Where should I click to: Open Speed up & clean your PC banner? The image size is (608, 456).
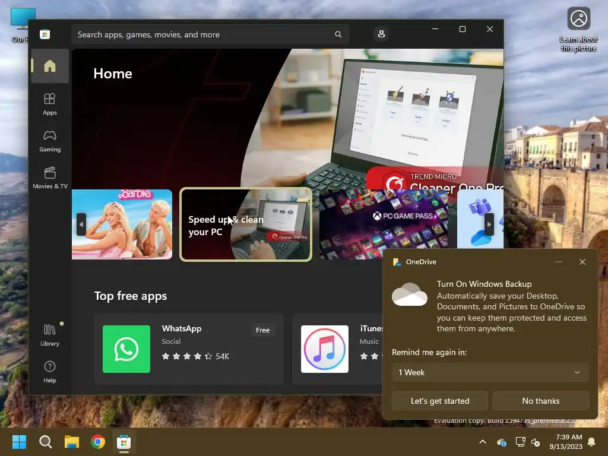pos(246,224)
